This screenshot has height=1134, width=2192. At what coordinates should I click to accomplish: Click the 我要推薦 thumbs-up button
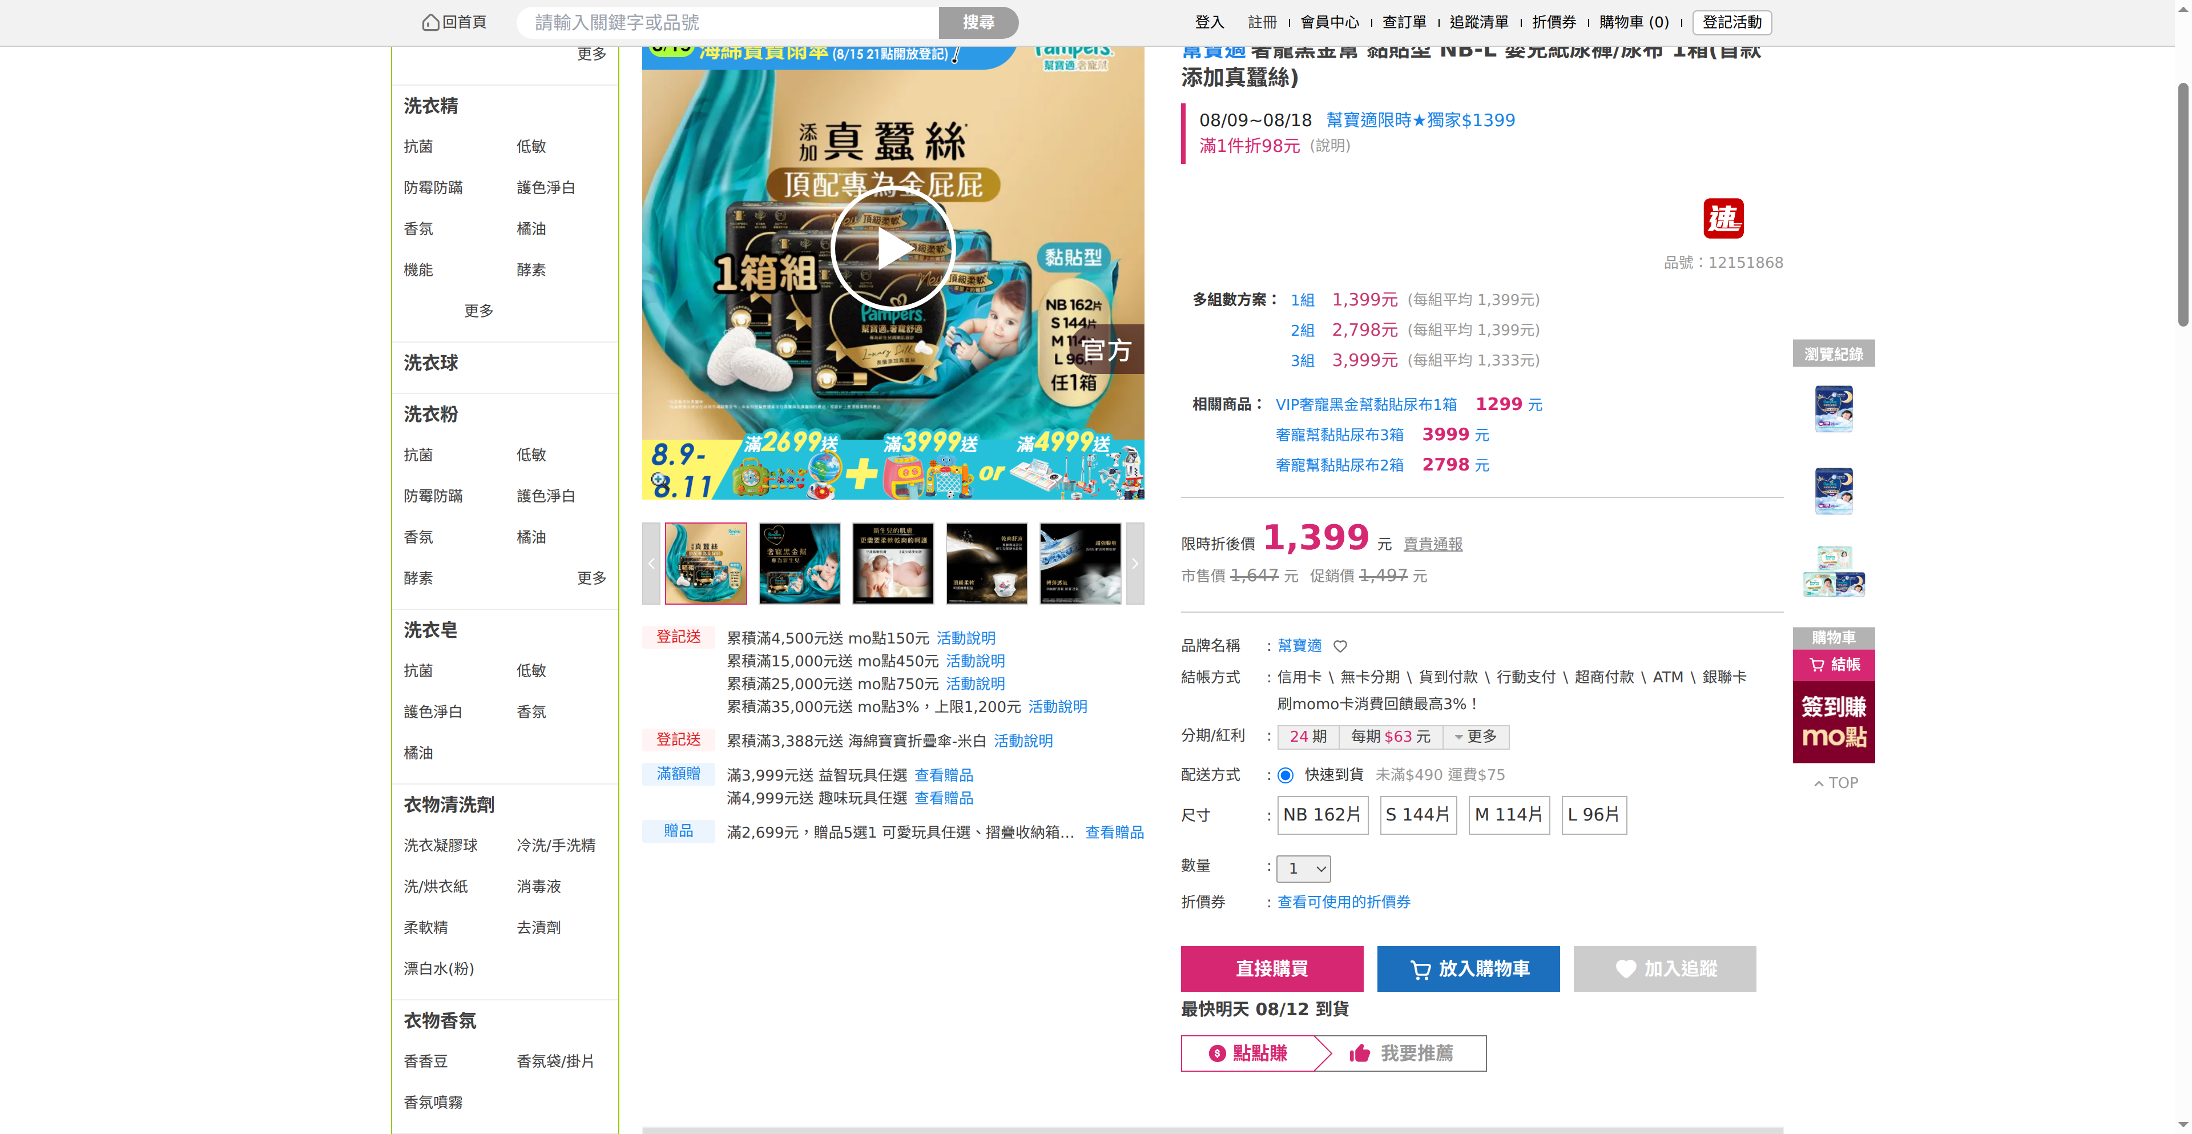point(1401,1054)
